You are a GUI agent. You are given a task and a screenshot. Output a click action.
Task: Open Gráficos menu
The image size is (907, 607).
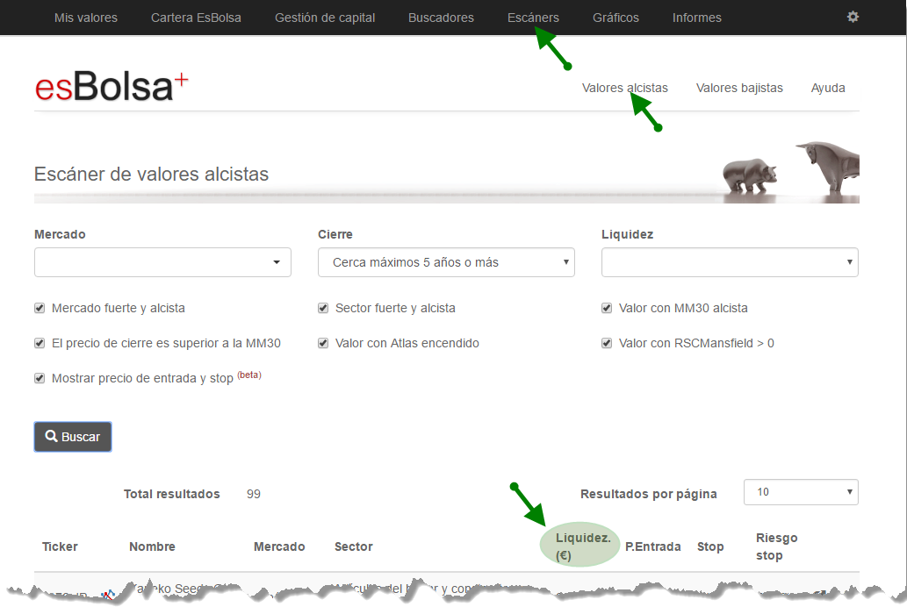tap(615, 18)
